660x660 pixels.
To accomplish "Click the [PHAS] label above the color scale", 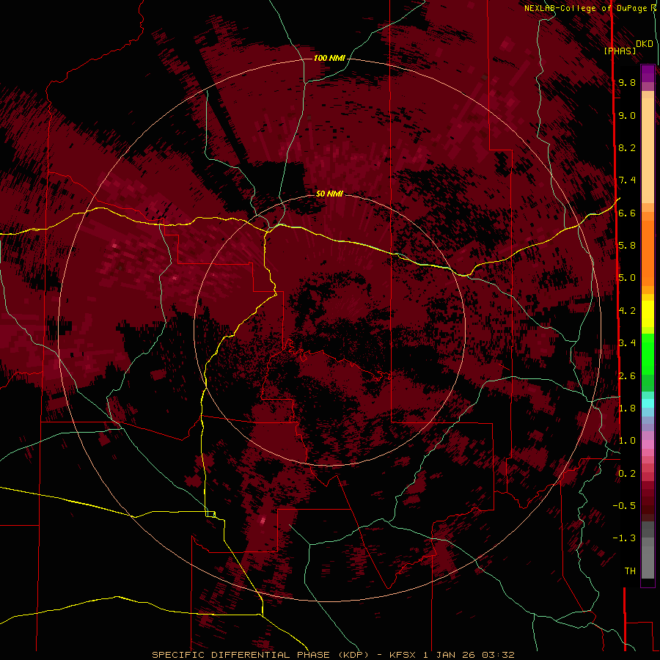I will point(620,51).
